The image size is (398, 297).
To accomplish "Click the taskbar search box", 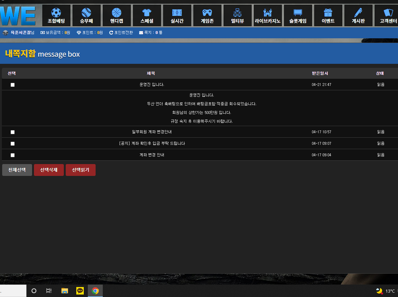I will coord(13,291).
